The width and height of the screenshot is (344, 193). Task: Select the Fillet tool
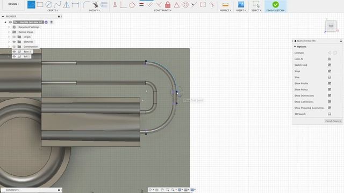86,5
